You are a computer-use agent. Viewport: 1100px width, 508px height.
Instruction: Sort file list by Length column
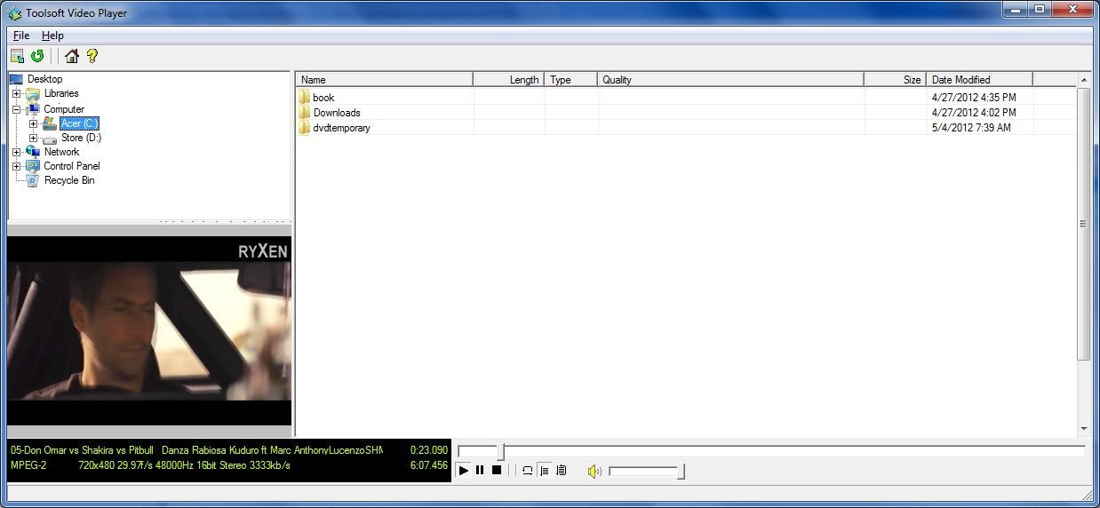tap(508, 79)
